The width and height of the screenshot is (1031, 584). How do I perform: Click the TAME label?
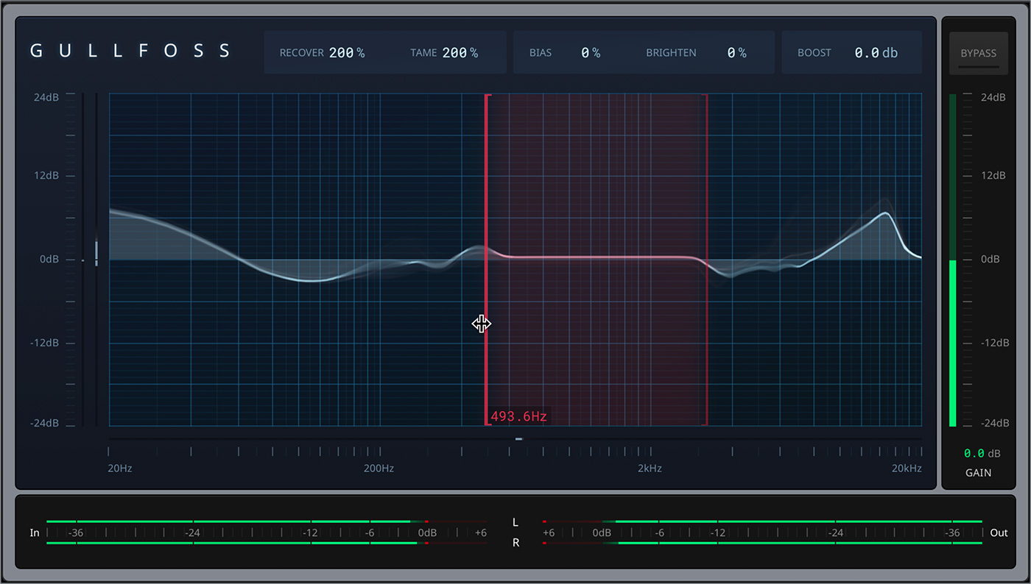point(423,53)
